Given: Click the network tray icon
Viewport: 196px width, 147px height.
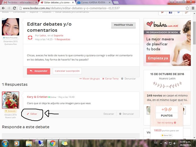Looking at the screenshot, I should coord(170,143).
